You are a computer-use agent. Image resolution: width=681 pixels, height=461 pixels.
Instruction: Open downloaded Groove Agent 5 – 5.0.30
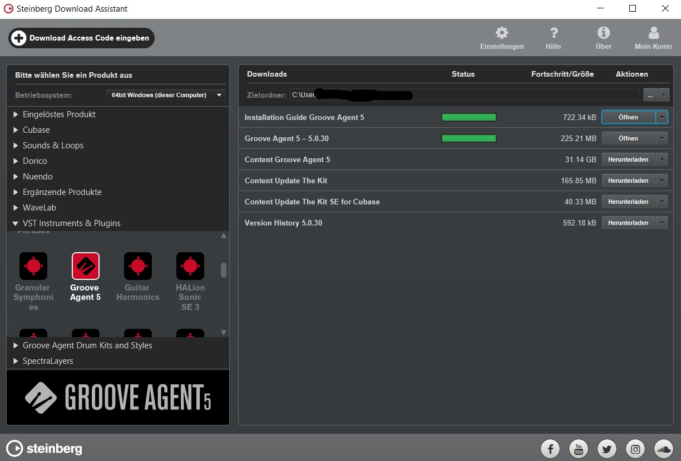coord(628,138)
